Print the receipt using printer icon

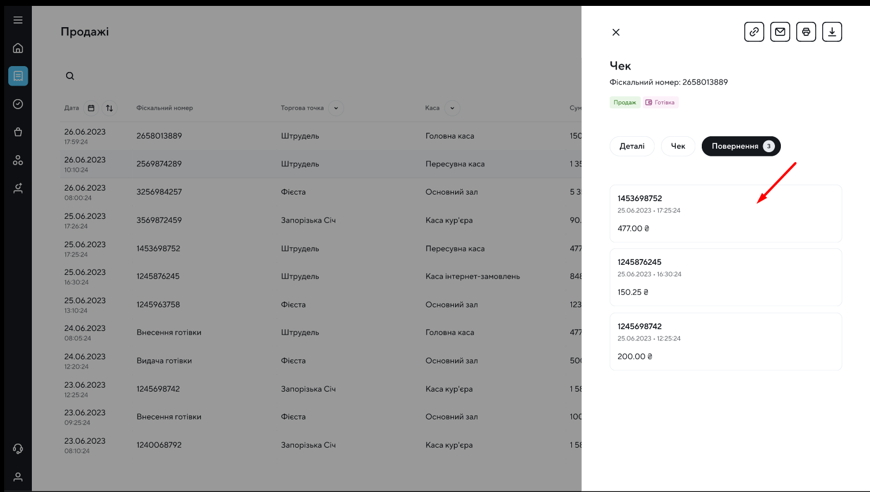click(806, 32)
